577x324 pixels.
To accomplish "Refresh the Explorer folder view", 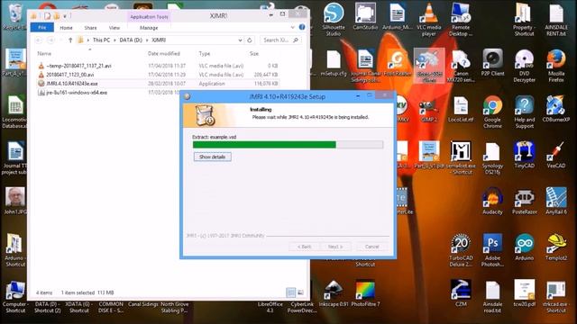I will pos(250,40).
